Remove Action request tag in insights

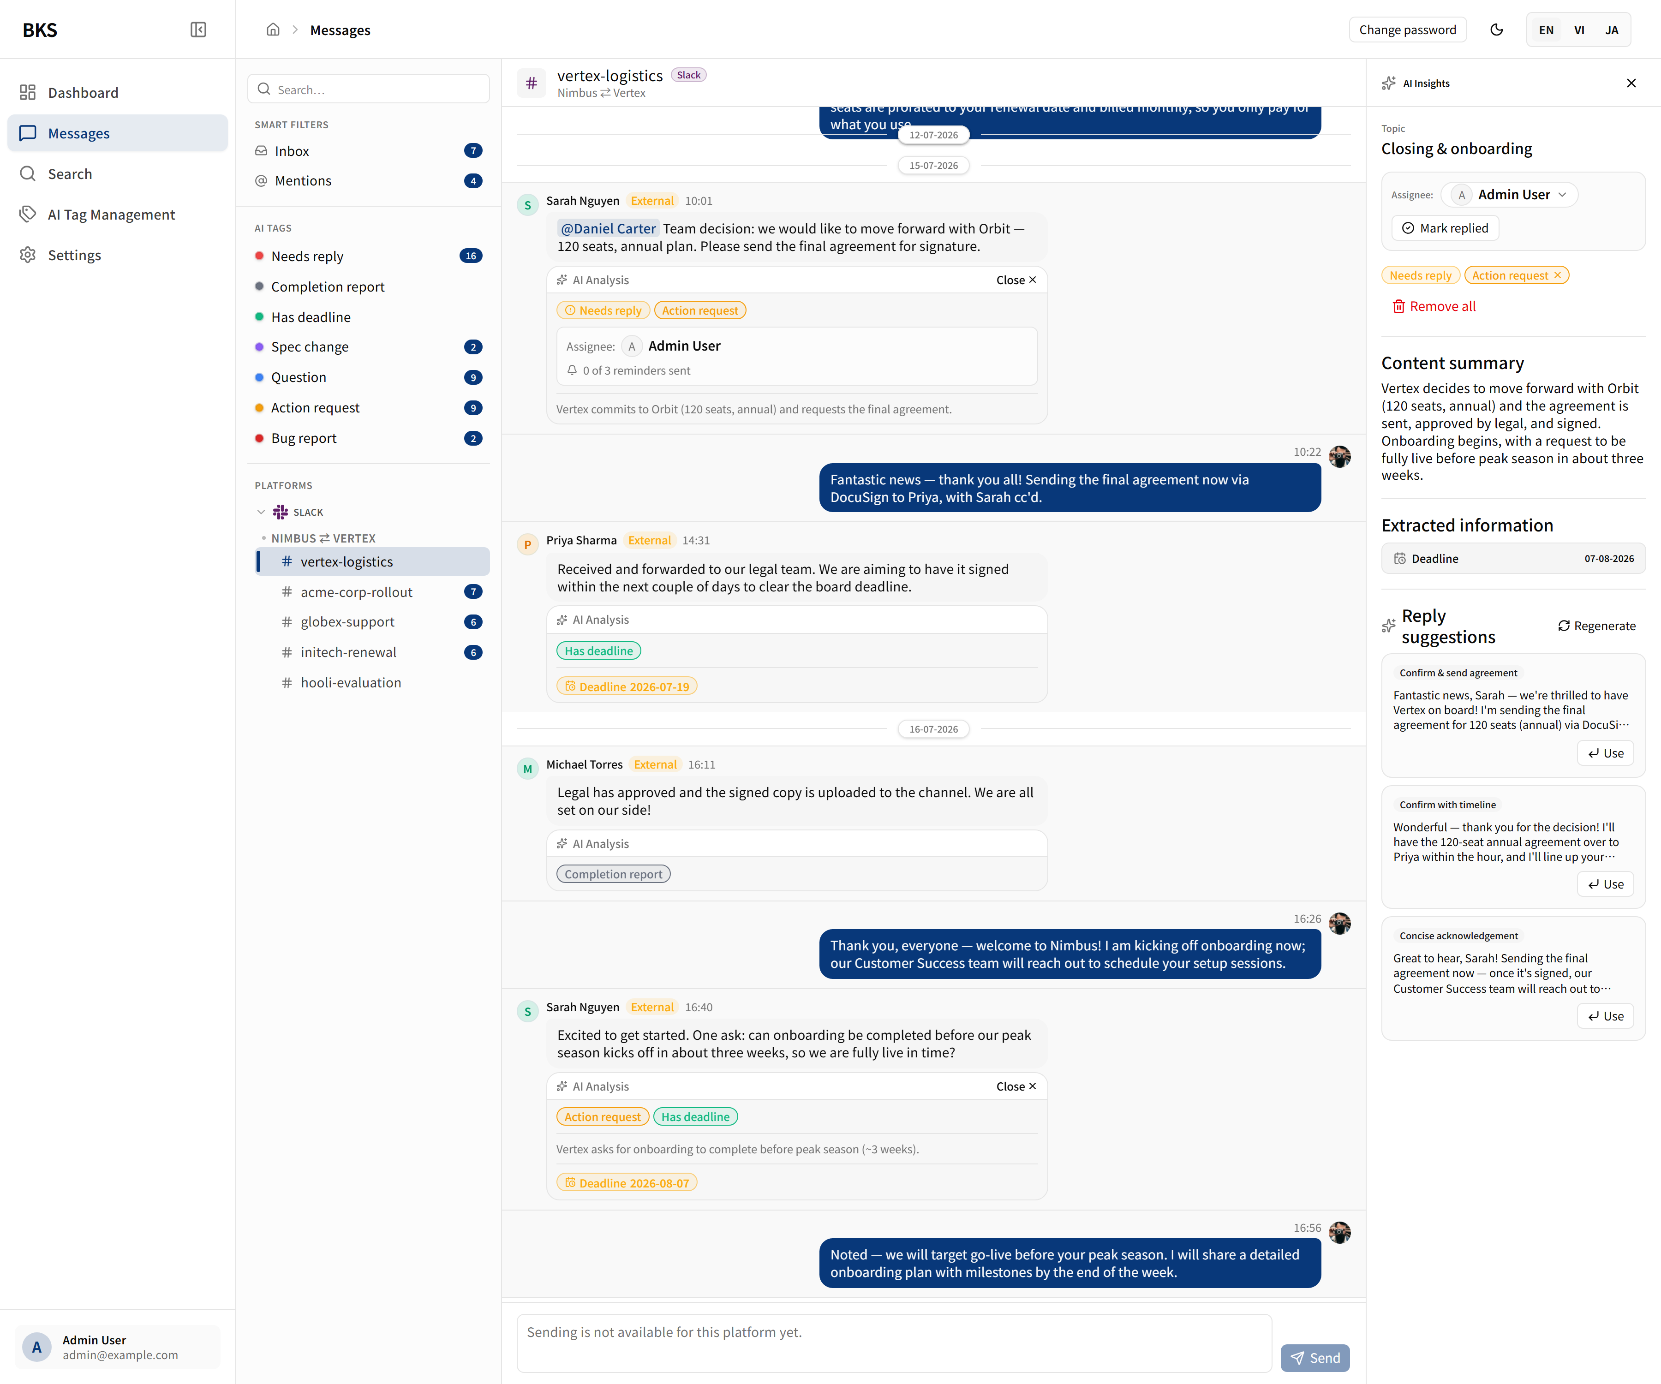(1557, 275)
